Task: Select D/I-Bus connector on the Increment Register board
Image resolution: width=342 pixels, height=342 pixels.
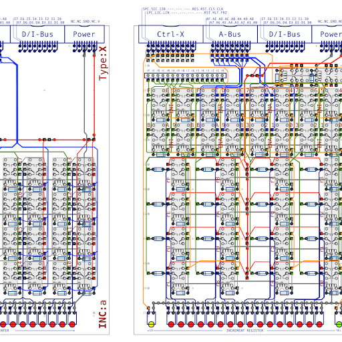Action: click(x=285, y=34)
